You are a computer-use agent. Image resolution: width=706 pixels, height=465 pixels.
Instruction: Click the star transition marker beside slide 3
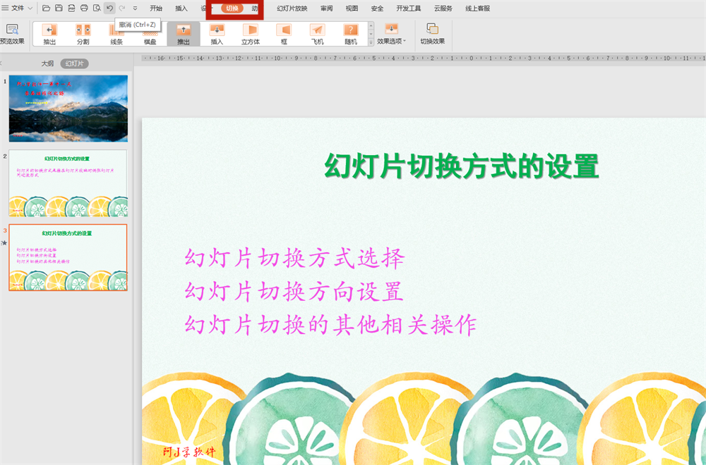point(4,242)
